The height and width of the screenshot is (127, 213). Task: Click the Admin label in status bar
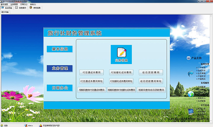(x=30, y=126)
